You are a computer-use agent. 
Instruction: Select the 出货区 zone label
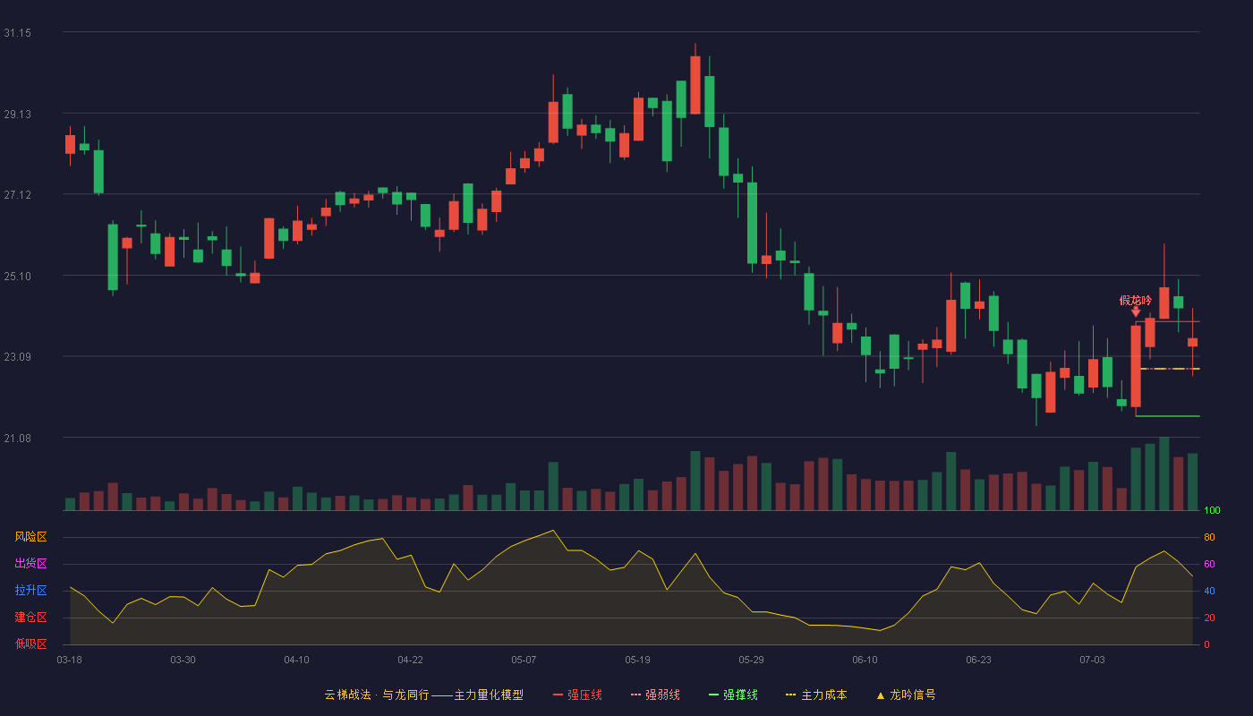tap(30, 564)
